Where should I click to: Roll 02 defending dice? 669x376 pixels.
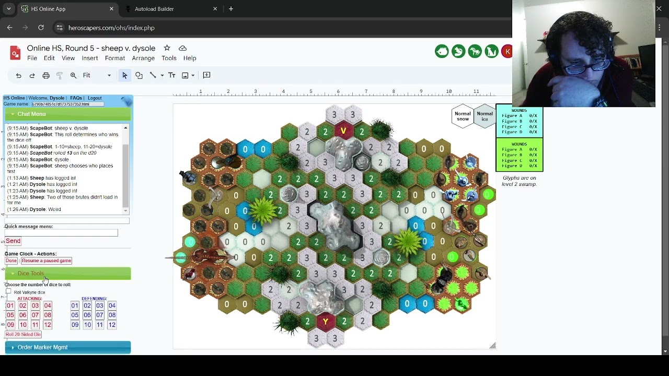[x=87, y=305]
